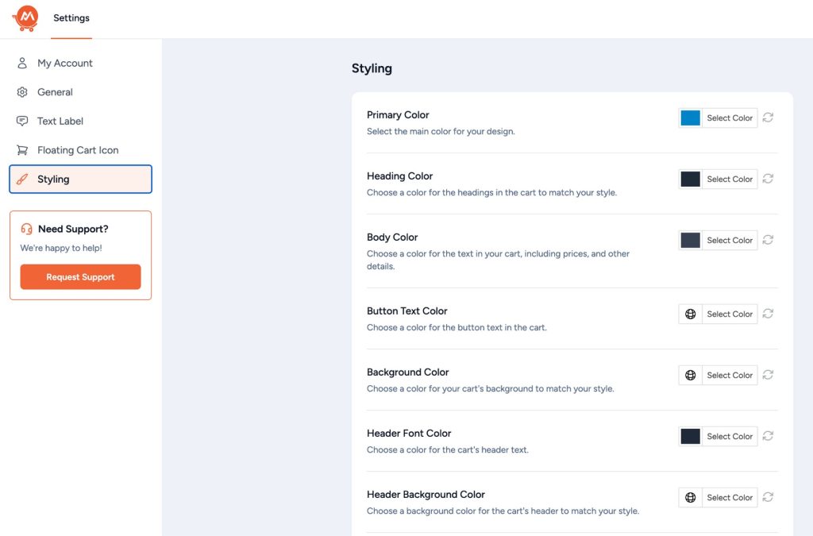This screenshot has height=536, width=813.
Task: Open the Settings tab
Action: pyautogui.click(x=71, y=18)
